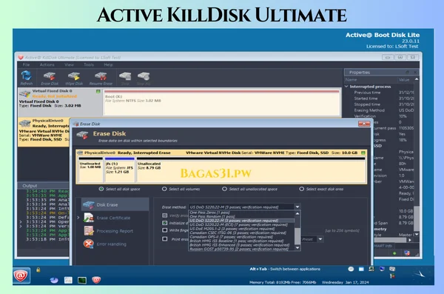Close the Erase Disk dialog
This screenshot has width=444, height=294.
364,124
